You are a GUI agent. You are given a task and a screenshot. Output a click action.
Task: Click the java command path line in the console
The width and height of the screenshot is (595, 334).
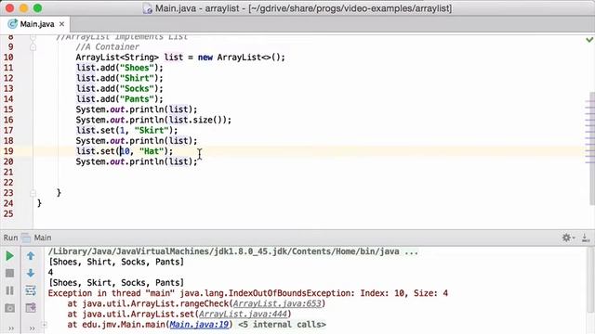tap(233, 251)
